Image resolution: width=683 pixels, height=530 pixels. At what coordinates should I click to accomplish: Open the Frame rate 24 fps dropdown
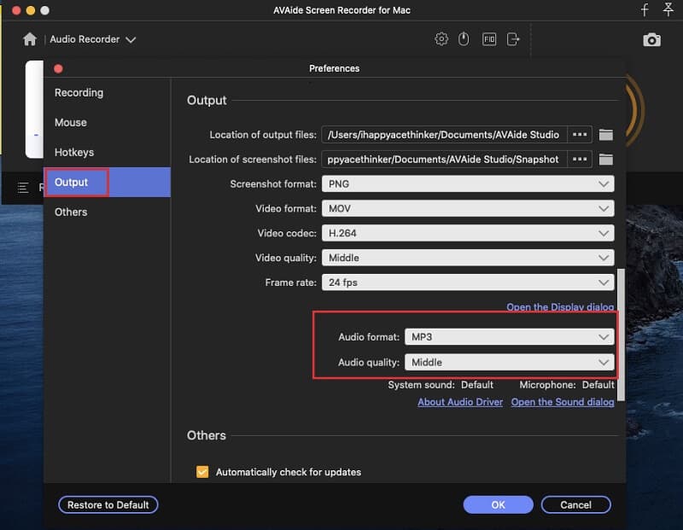tap(468, 282)
